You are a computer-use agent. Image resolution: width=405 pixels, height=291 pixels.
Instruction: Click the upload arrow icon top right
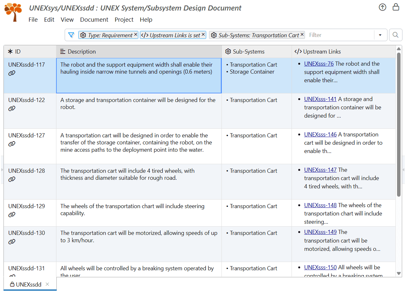click(x=382, y=7)
